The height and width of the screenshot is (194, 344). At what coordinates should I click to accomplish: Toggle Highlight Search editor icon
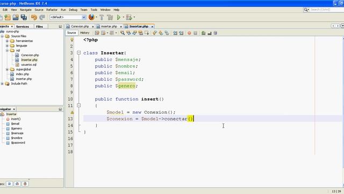pos(141,33)
